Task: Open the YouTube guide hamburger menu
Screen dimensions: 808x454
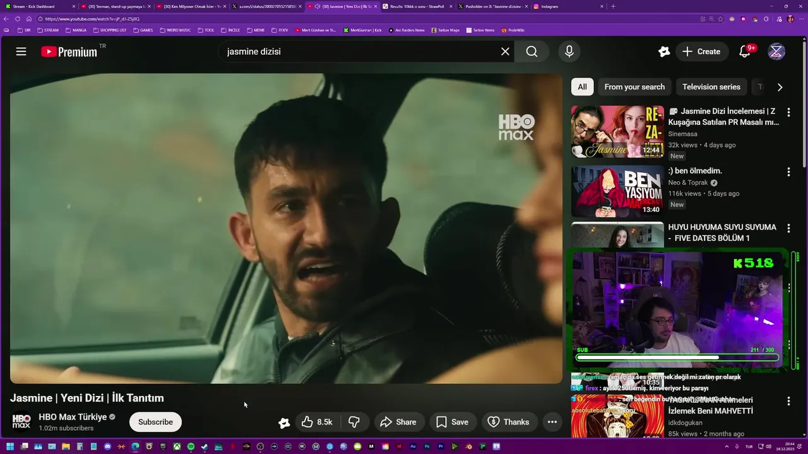Action: click(x=21, y=52)
